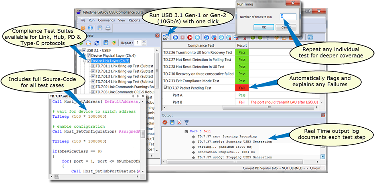The height and width of the screenshot is (188, 377).
Task: Toggle the USB 3.1 - USBIF checkbox
Action: tap(84, 50)
